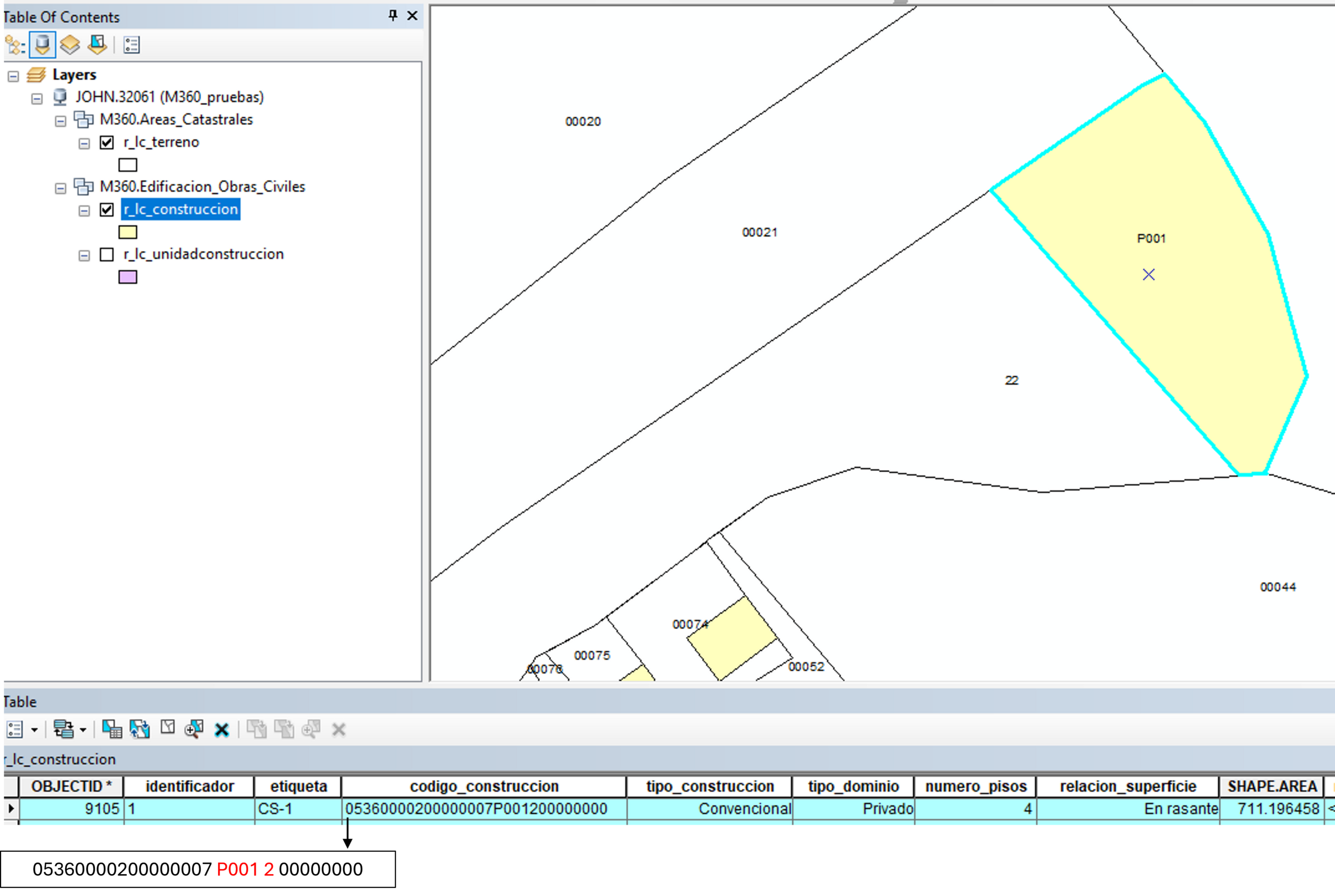The image size is (1335, 893).
Task: Open r_lc_terreno white symbol swatch
Action: [x=128, y=165]
